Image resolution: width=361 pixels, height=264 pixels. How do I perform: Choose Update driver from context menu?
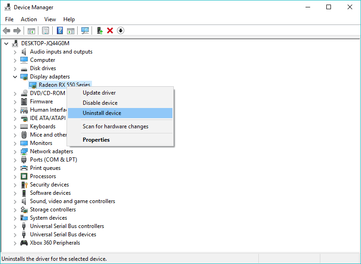pos(120,93)
